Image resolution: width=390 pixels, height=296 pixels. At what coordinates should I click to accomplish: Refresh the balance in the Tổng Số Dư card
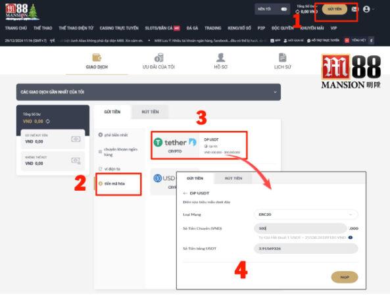48,122
